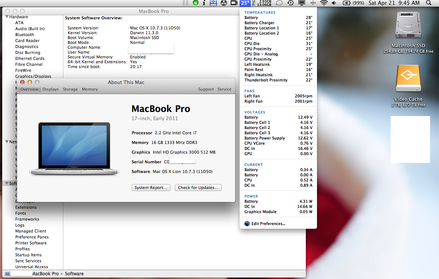Click the Check for Updates... button
Screen dimensions: 439x279
(x=198, y=187)
